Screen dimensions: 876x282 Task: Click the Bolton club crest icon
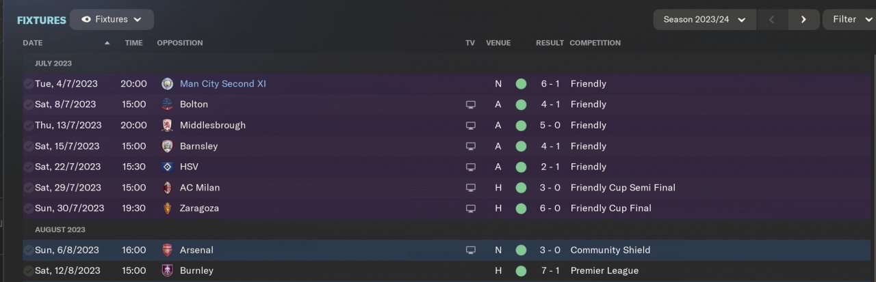[167, 104]
